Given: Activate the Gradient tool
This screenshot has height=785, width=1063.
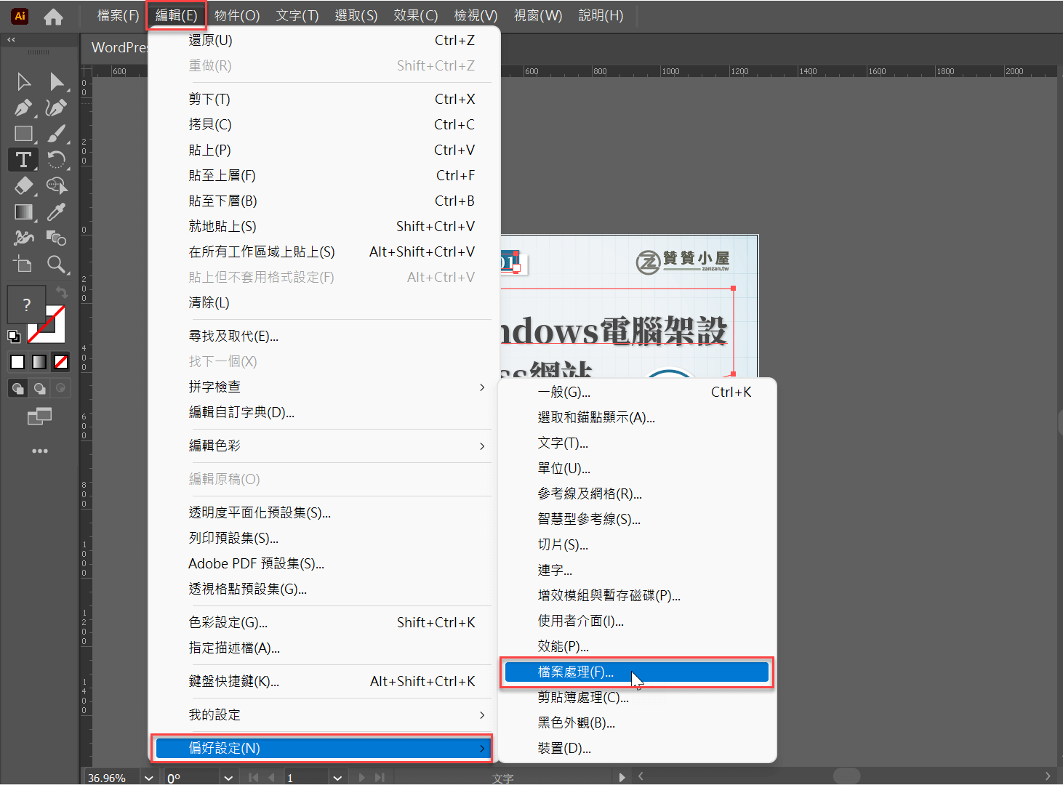Looking at the screenshot, I should 23,212.
